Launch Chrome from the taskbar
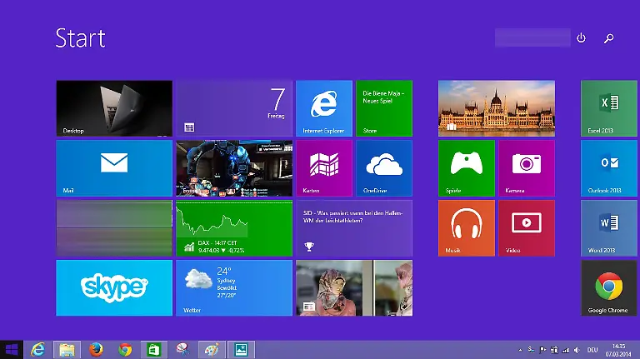 125,350
